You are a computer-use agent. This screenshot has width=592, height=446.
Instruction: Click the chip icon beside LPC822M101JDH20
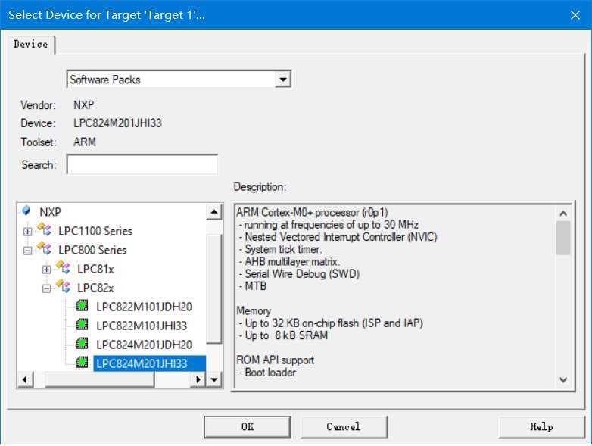pyautogui.click(x=82, y=305)
